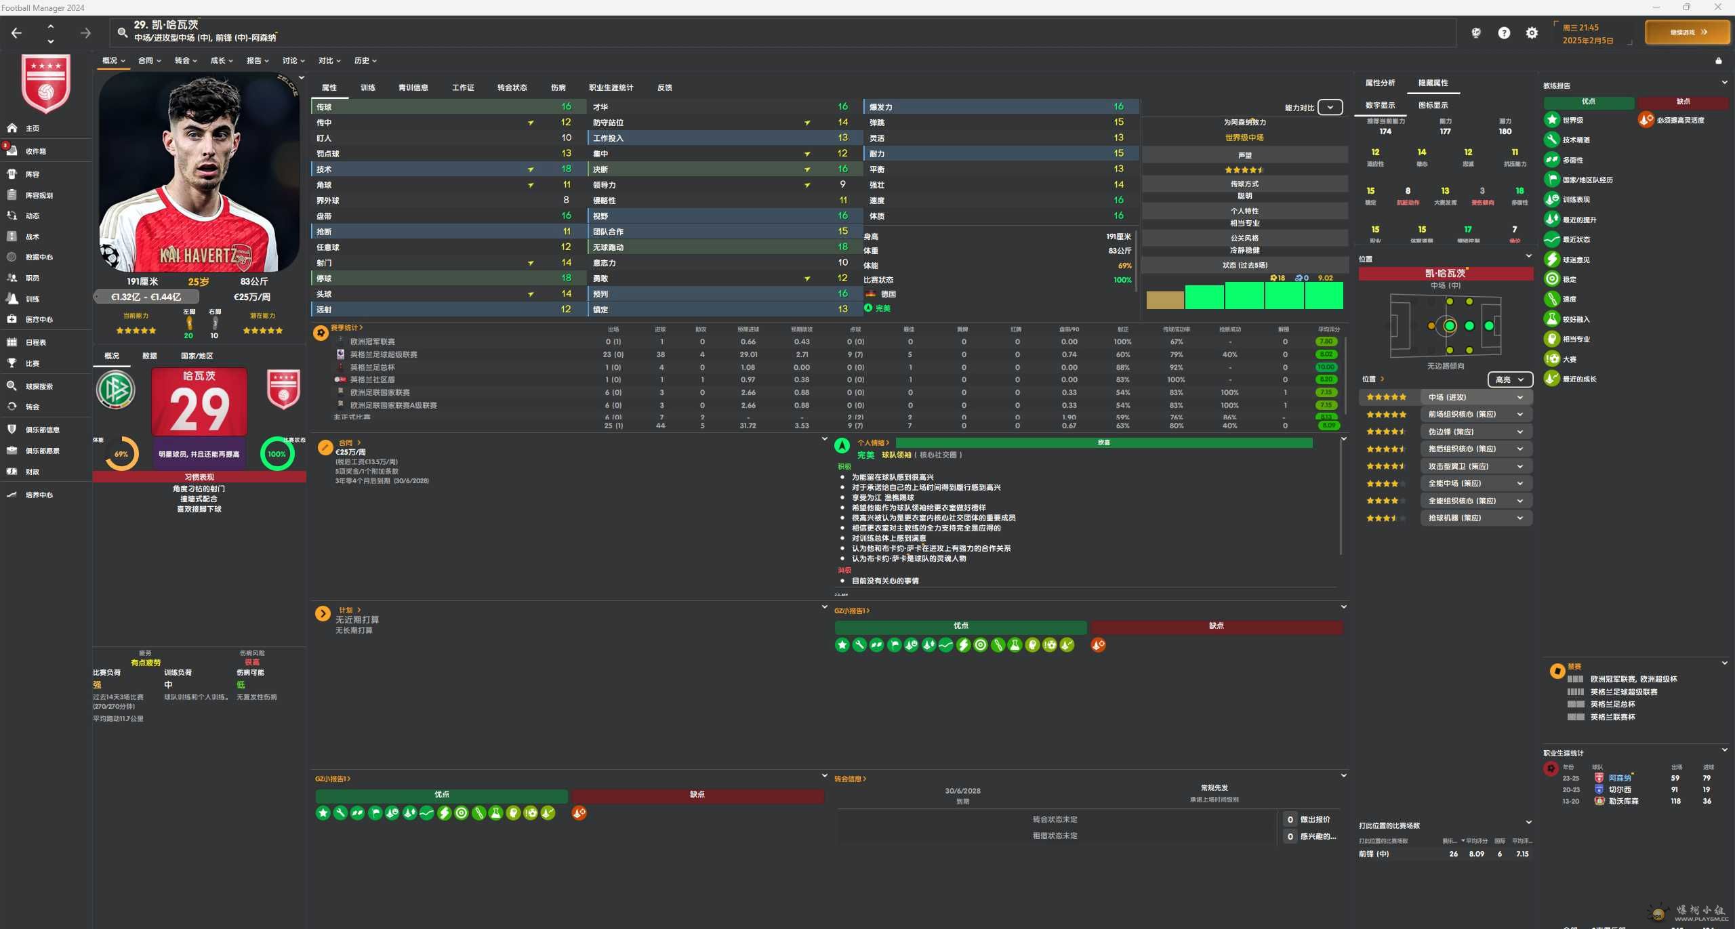Image resolution: width=1735 pixels, height=929 pixels.
Task: Open 收件箱 inbox in sidebar
Action: 35,151
